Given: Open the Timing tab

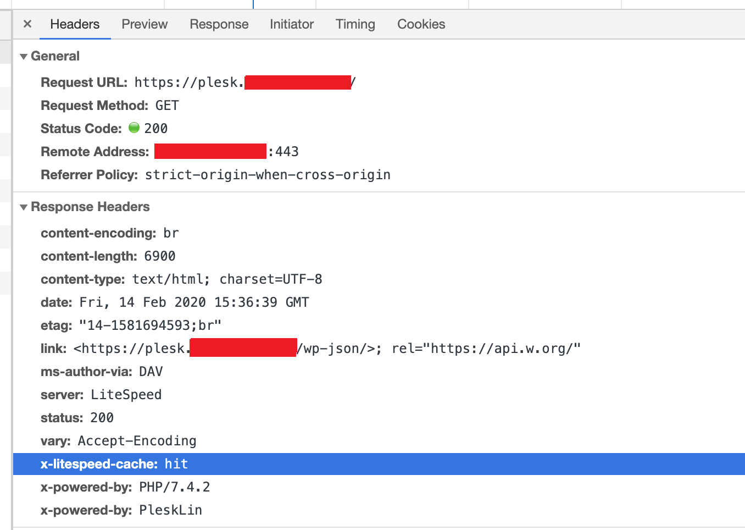Looking at the screenshot, I should click(355, 24).
